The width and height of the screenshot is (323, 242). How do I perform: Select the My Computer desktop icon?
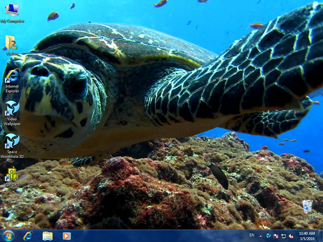(12, 13)
